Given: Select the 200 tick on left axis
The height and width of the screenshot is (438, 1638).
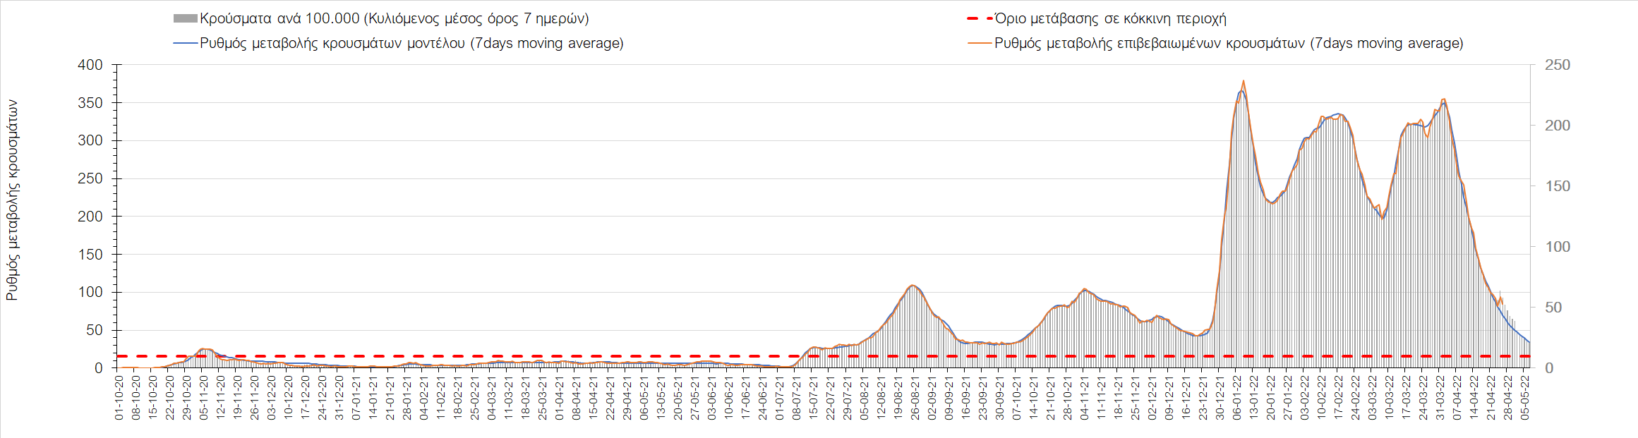Looking at the screenshot, I should (90, 217).
